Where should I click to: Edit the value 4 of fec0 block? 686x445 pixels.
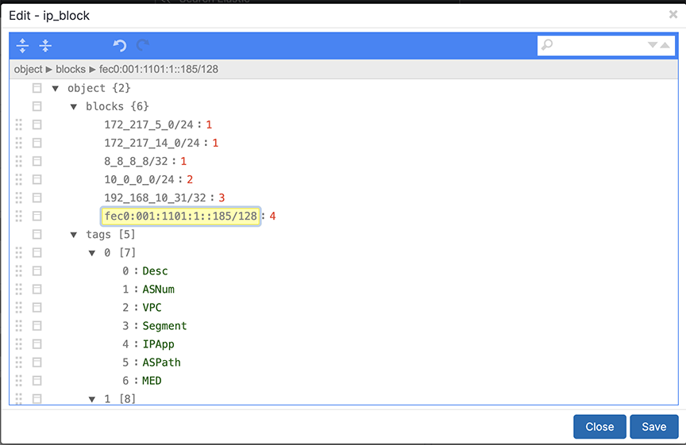272,217
